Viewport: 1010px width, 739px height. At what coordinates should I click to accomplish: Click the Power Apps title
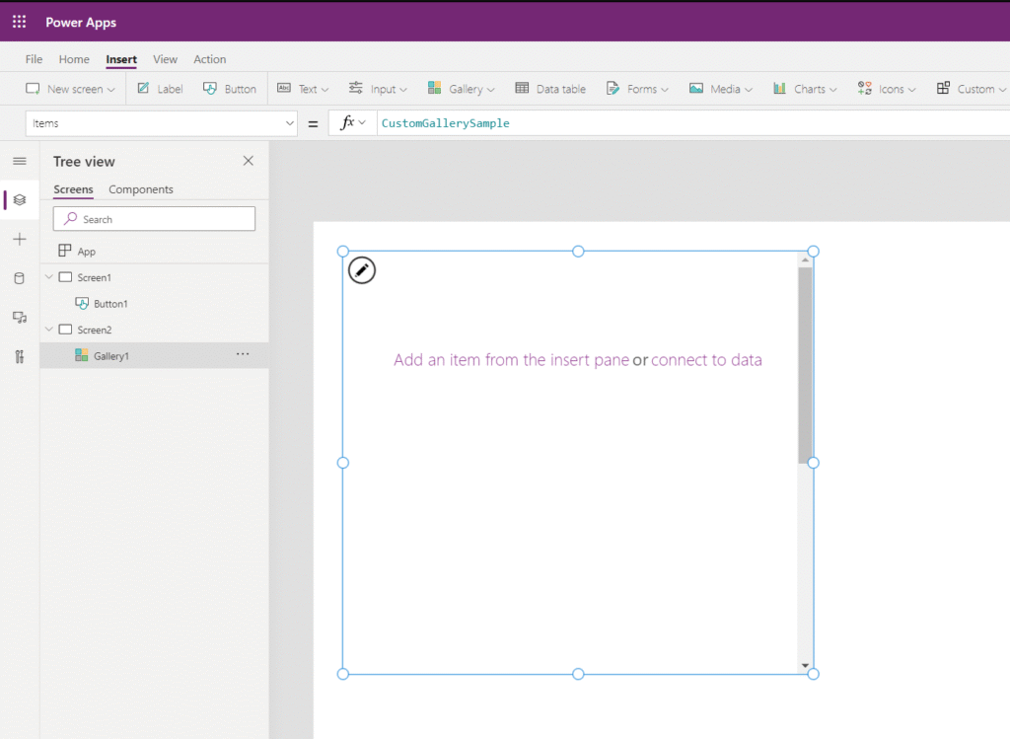(x=81, y=22)
